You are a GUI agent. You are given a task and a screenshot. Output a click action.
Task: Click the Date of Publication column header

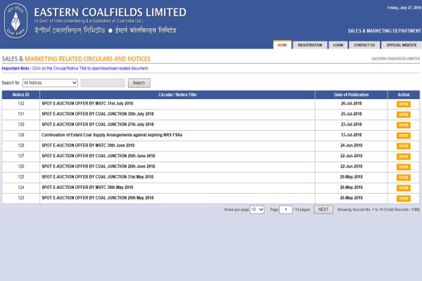[351, 95]
